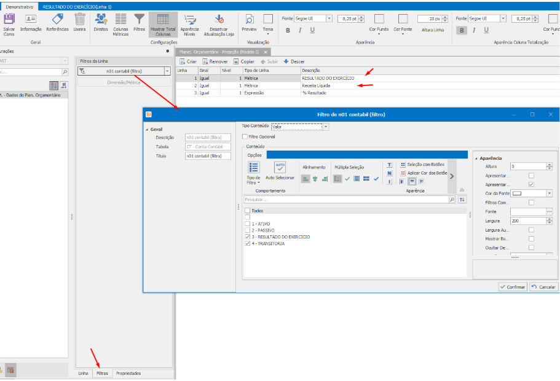560x381 pixels.
Task: Open the Informação ribbon button
Action: pyautogui.click(x=31, y=19)
